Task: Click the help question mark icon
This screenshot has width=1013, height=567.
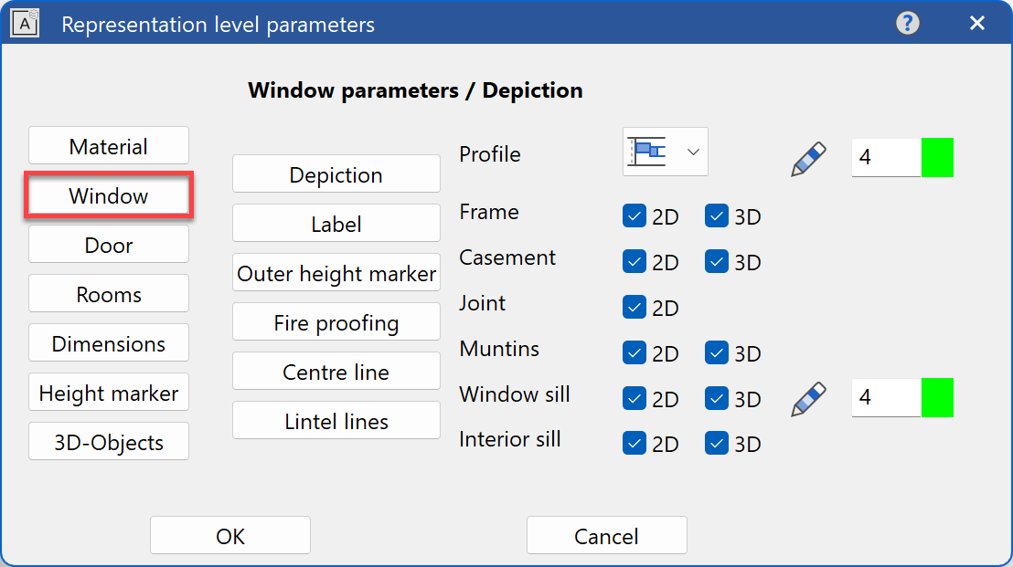Action: pos(907,23)
